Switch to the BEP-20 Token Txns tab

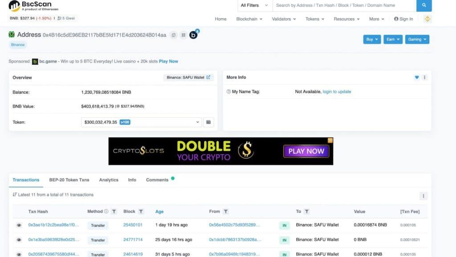click(69, 180)
